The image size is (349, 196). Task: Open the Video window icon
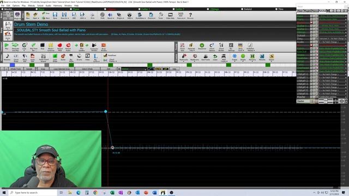click(x=87, y=57)
